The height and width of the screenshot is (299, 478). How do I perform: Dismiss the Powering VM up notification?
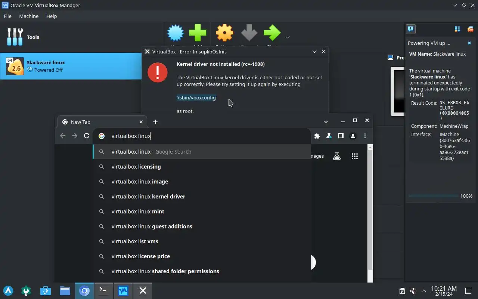[469, 43]
